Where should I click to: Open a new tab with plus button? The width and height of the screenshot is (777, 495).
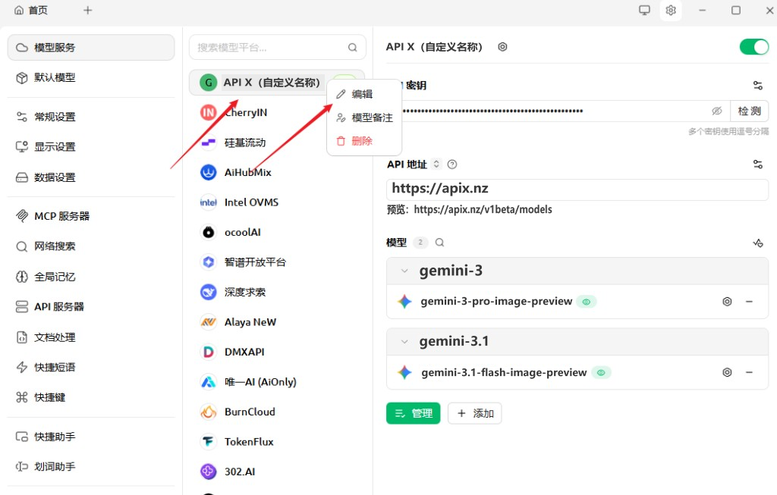coord(88,11)
